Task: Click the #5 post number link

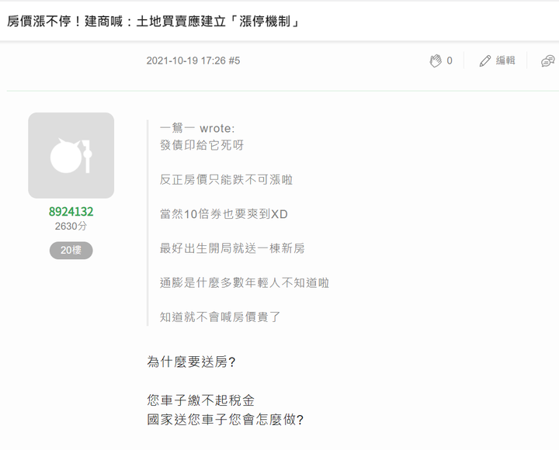Action: click(x=234, y=61)
